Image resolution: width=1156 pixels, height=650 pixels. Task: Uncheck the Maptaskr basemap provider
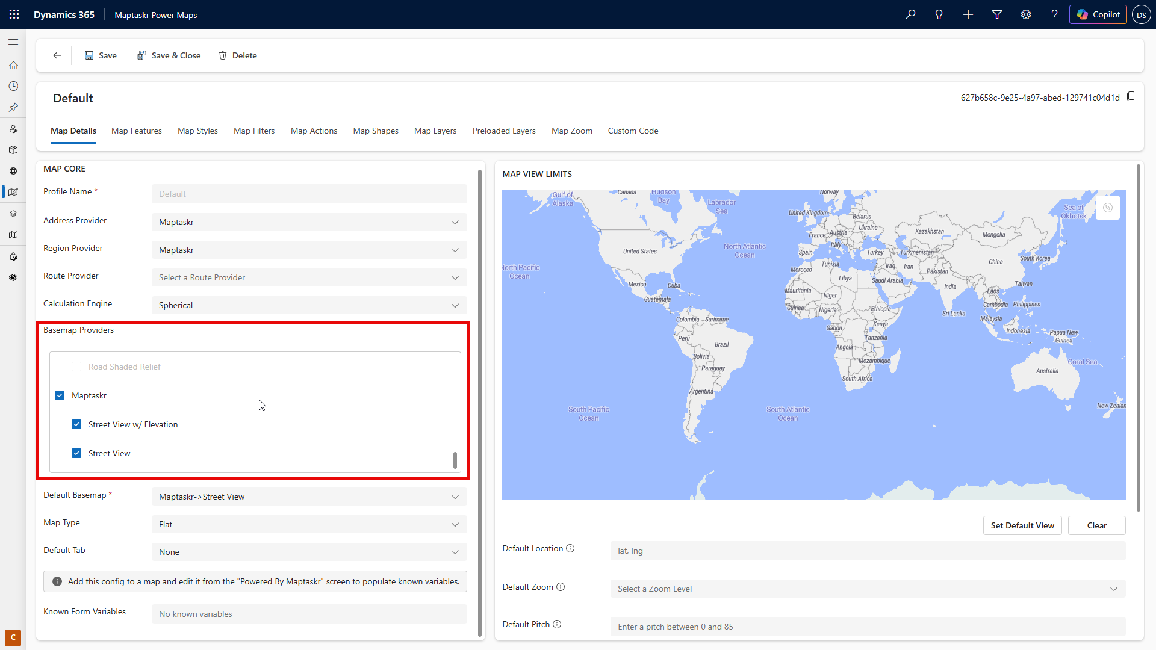pos(60,395)
